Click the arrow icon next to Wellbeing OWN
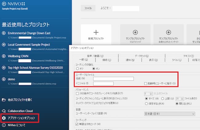200x130 pixels. tap(4, 56)
